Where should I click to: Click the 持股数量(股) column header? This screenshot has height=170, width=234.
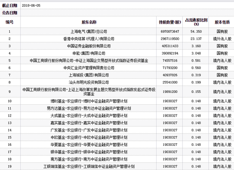pyautogui.click(x=170, y=22)
